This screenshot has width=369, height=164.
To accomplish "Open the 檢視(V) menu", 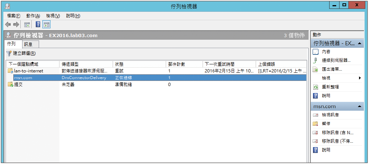I will [53, 16].
